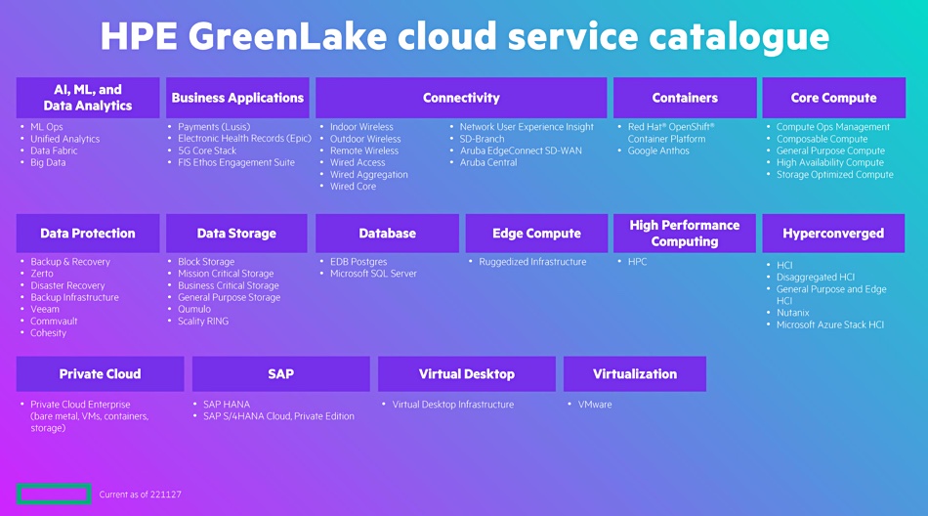Select the 'Data Fabric' item
Viewport: 928px width, 516px height.
tap(54, 150)
